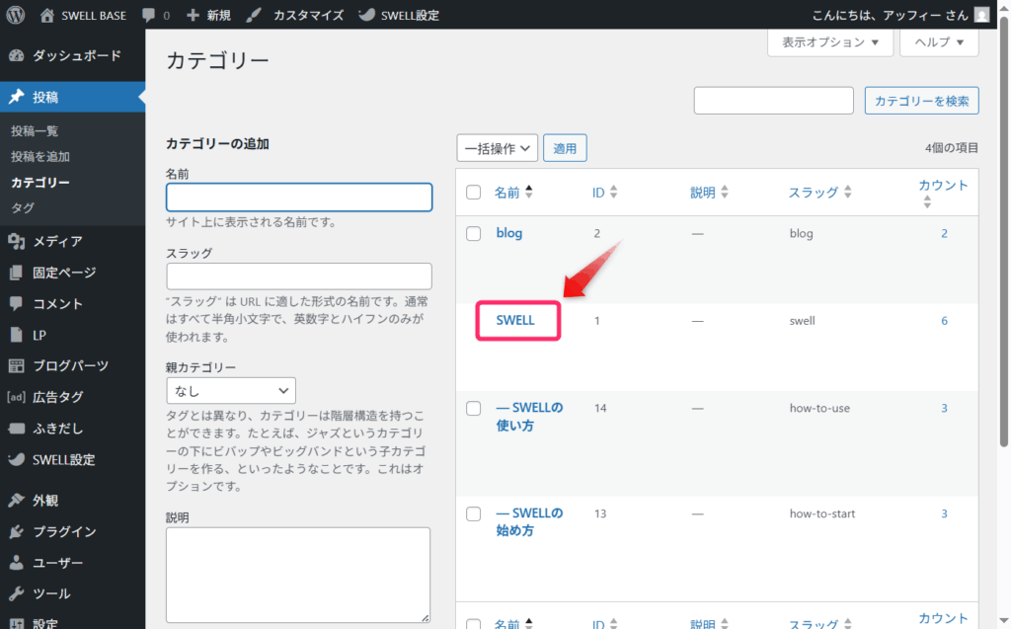Click the SWELL BASE home icon
Viewport: 1011px width, 629px height.
[47, 16]
